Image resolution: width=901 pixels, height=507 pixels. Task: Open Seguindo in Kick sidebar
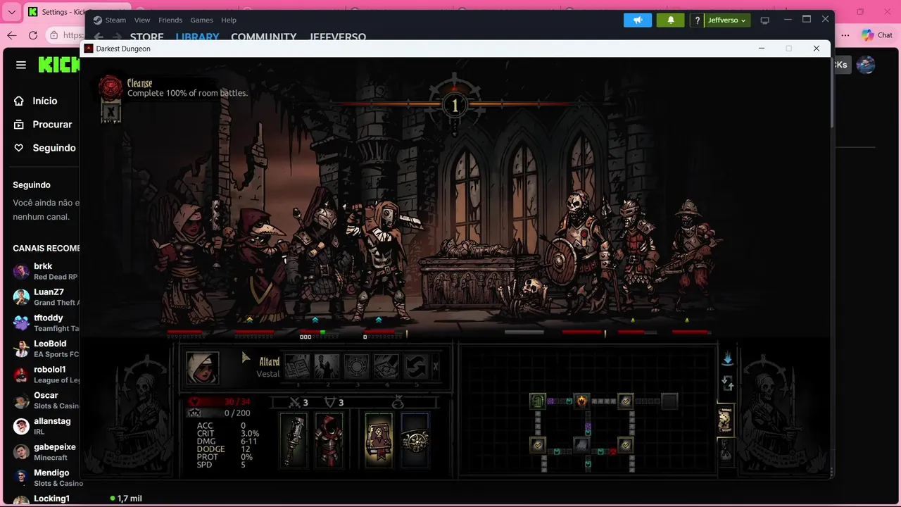coord(44,148)
